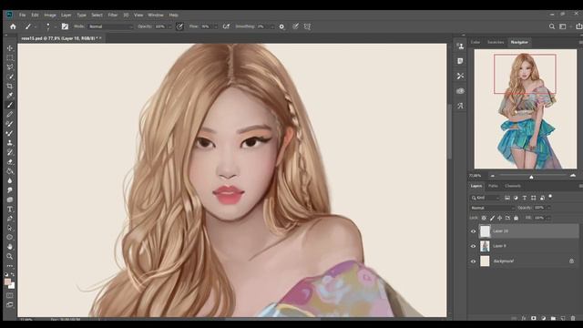The width and height of the screenshot is (583, 328).
Task: Select the Crop tool
Action: click(x=10, y=86)
